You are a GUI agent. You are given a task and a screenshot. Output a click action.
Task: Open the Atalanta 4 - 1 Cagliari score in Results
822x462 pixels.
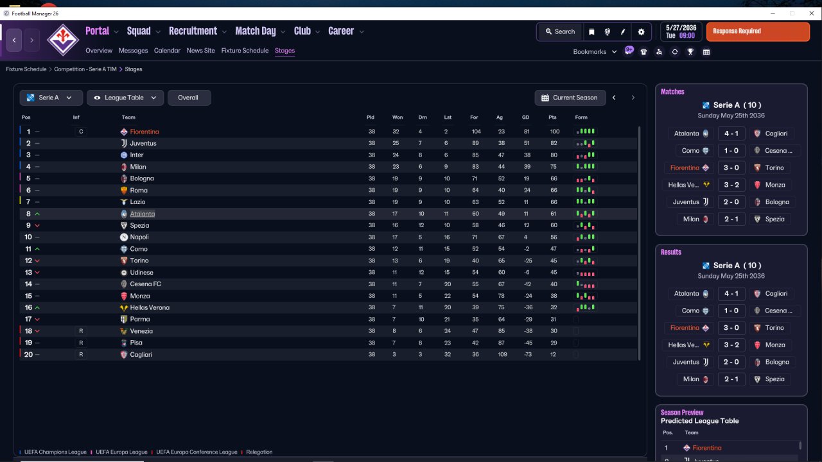pos(731,294)
